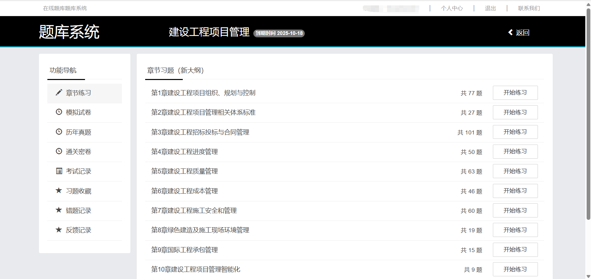Select the 章节习题（新大纲）tab

[x=175, y=70]
